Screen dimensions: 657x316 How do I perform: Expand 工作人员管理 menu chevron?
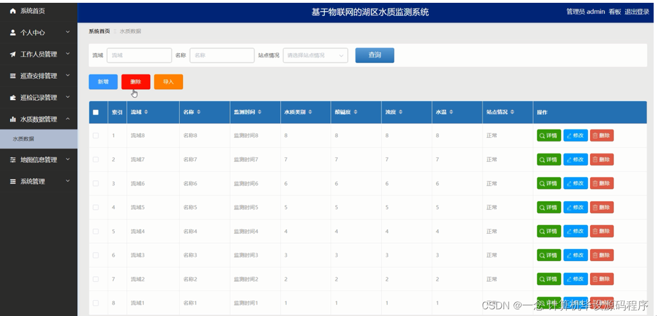coord(67,54)
